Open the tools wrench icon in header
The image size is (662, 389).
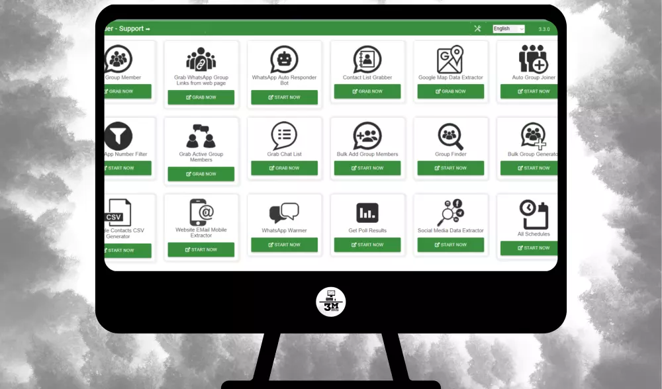point(477,28)
